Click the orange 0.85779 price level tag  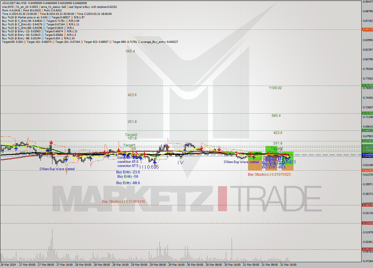(367, 29)
